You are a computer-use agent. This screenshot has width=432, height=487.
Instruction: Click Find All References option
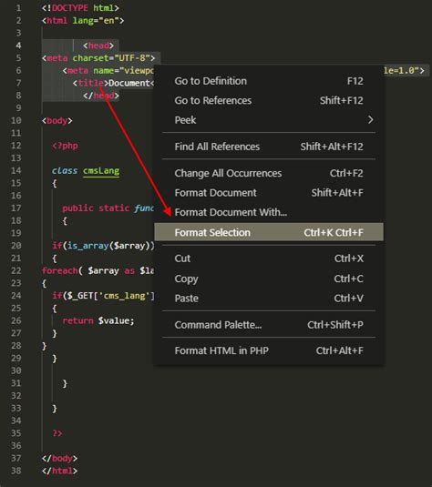coord(269,147)
